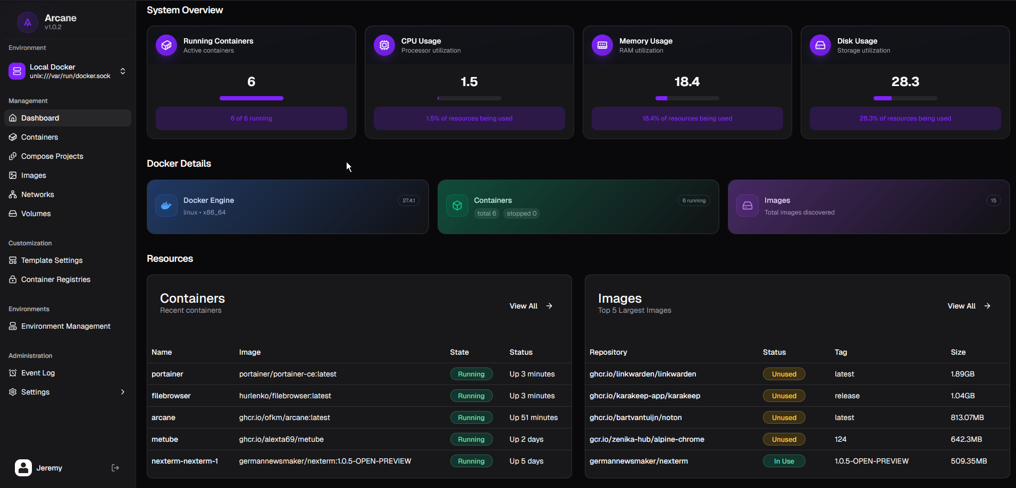
Task: Click the Running Containers cube icon
Action: tap(166, 45)
